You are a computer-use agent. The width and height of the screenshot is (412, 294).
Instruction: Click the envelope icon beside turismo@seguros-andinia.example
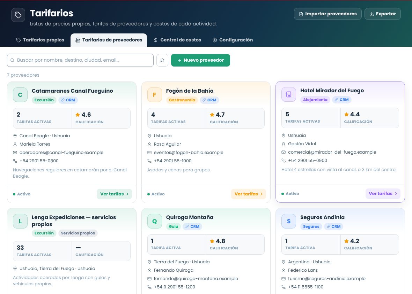click(284, 279)
